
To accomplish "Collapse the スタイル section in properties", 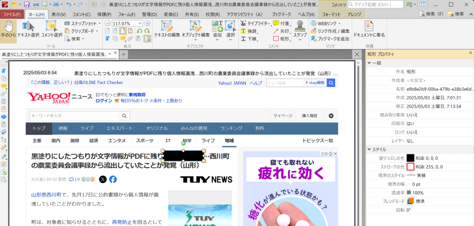I will point(370,149).
